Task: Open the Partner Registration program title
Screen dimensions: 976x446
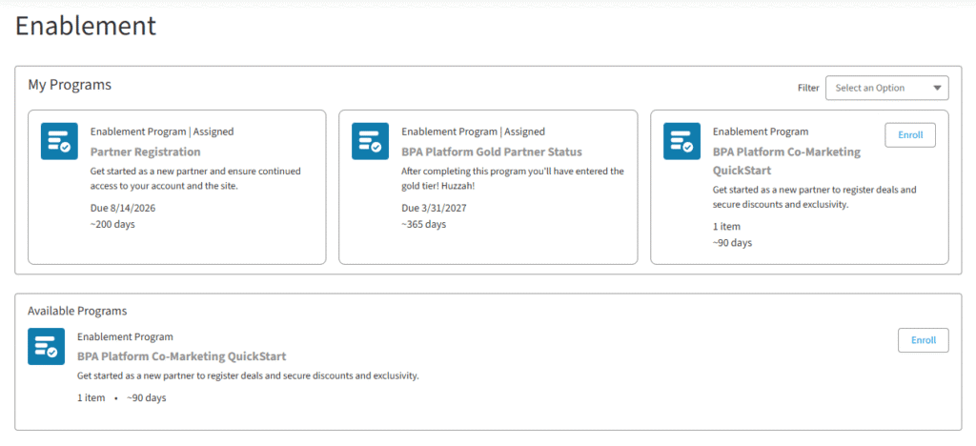Action: tap(145, 152)
